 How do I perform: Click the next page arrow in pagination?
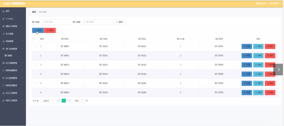[69, 101]
